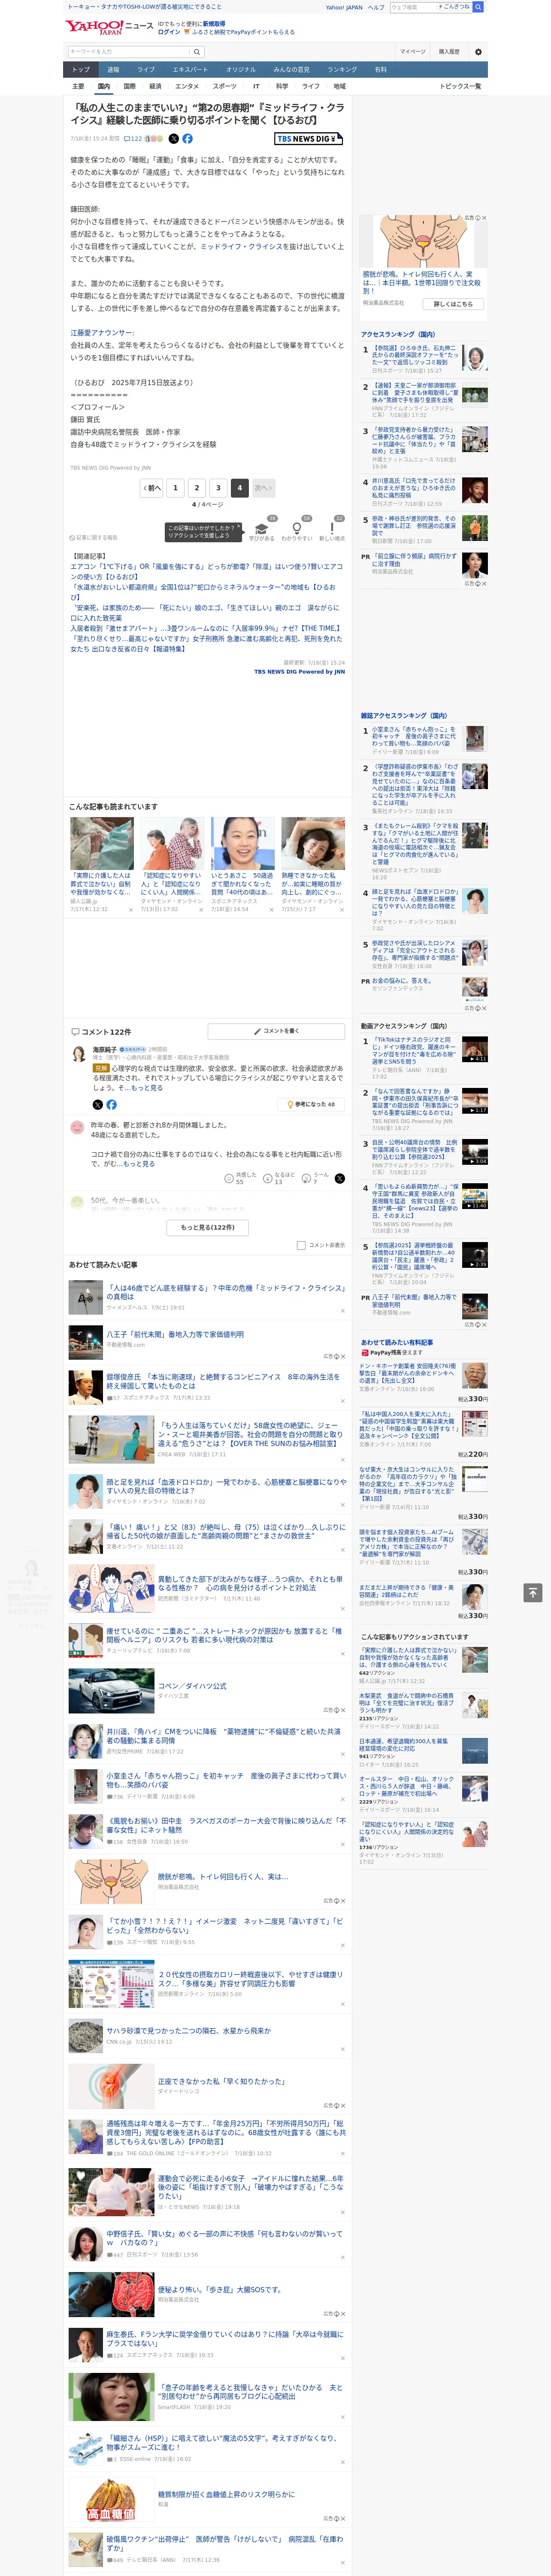551x2576 pixels.
Task: Share 海原純子's expert comment on X
Action: (97, 1105)
